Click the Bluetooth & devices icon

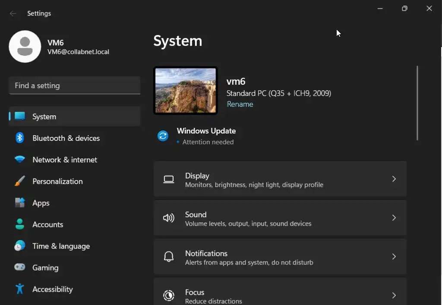(20, 138)
